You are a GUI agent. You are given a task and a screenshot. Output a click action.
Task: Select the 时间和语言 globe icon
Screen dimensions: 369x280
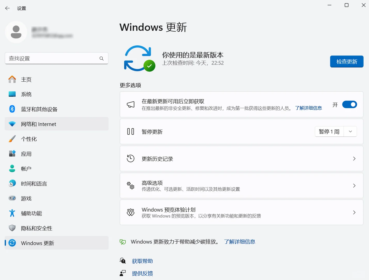(x=12, y=183)
